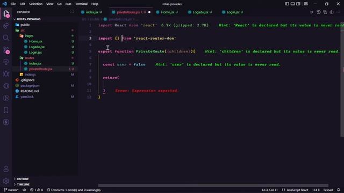Open the Selection menu
This screenshot has height=193, width=344.
[x=36, y=4]
